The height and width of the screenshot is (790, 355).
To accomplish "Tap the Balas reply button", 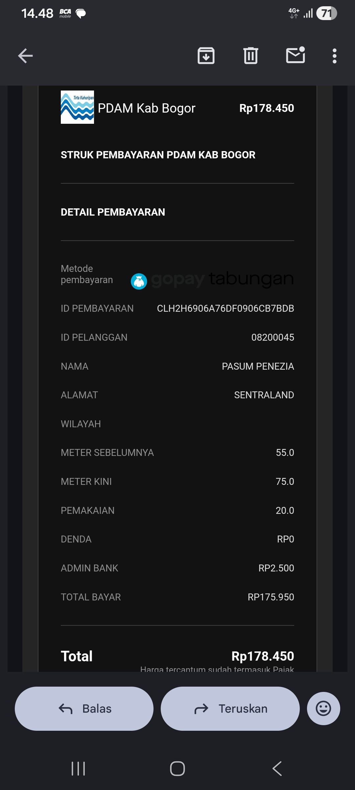I will click(84, 709).
